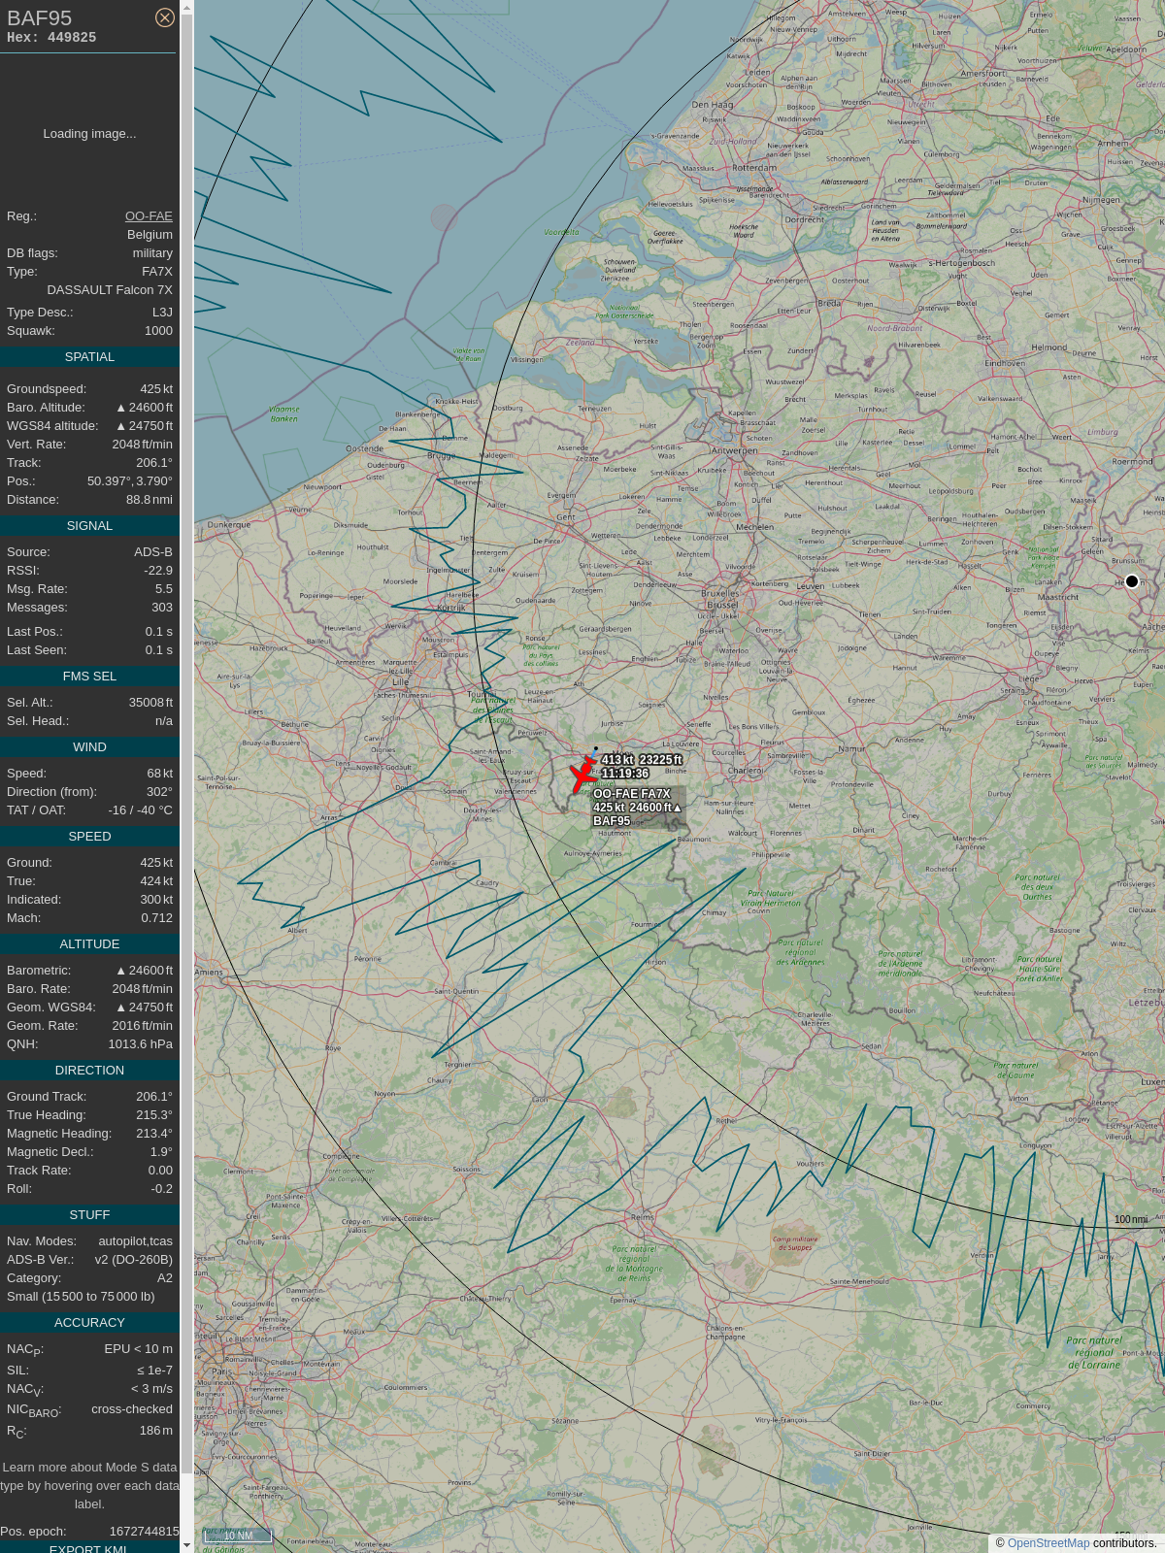Collapse the SIGNAL section header
1165x1553 pixels.
pyautogui.click(x=89, y=526)
